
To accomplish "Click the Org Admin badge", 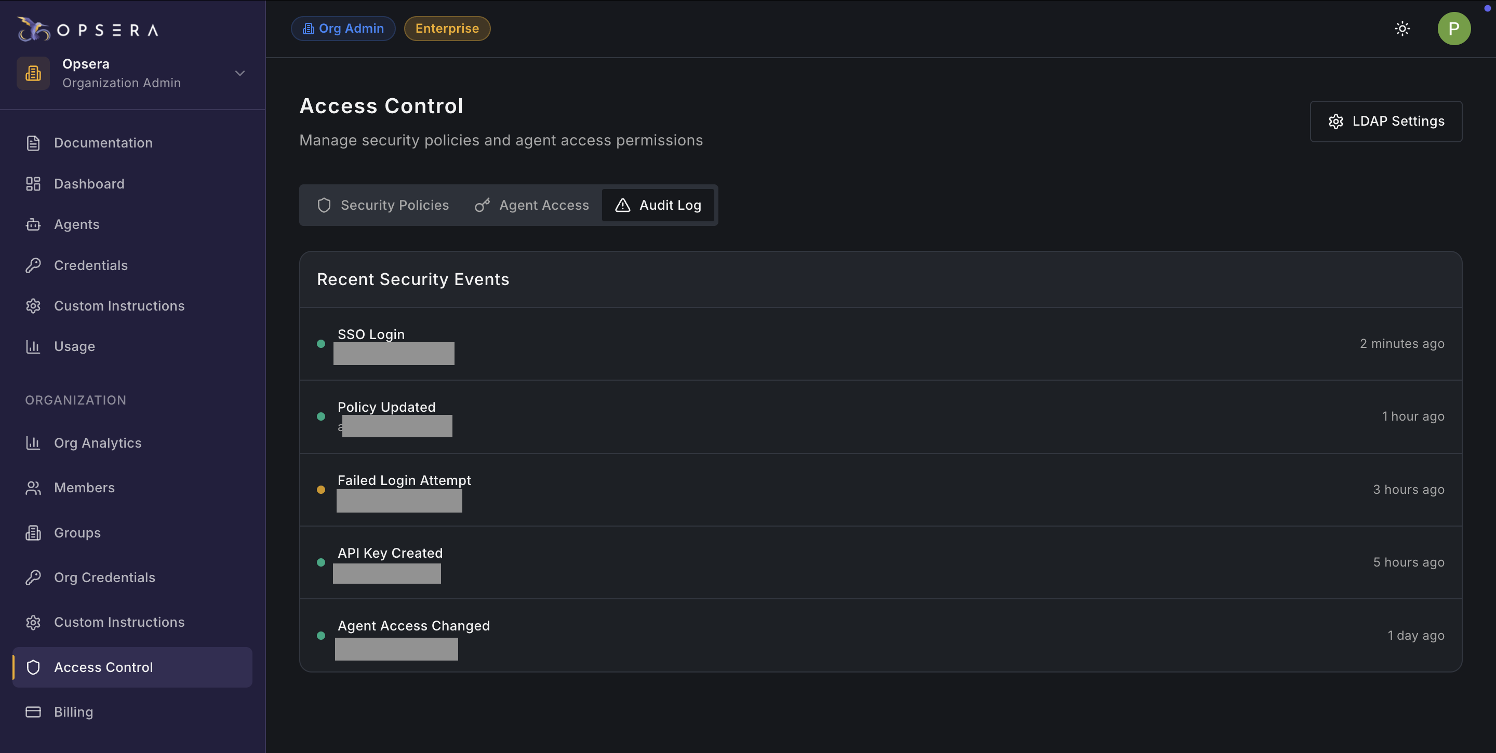I will pyautogui.click(x=343, y=29).
